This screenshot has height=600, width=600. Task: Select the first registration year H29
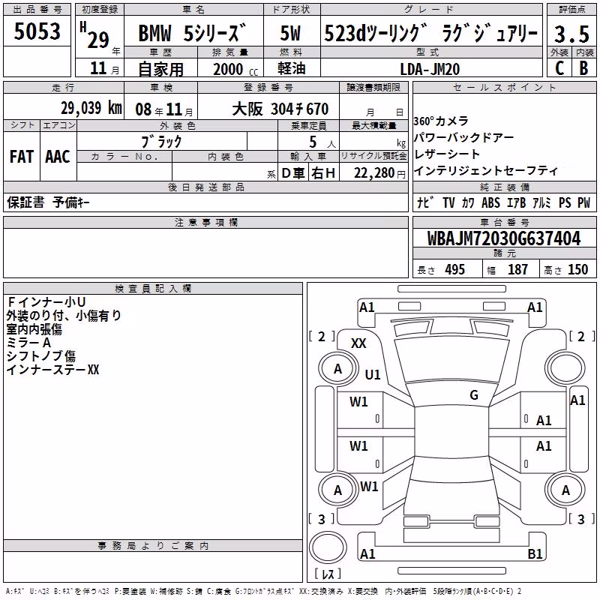point(95,35)
